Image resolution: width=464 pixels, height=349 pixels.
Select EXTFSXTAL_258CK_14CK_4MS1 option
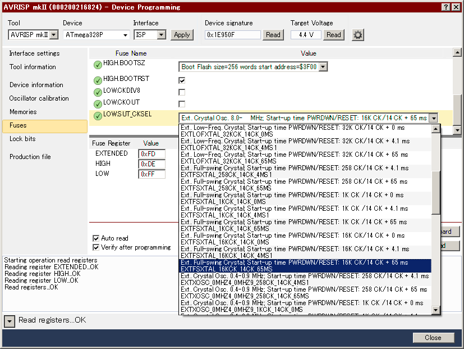click(305, 171)
